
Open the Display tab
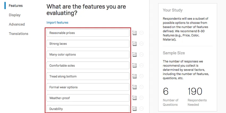[x=15, y=15]
